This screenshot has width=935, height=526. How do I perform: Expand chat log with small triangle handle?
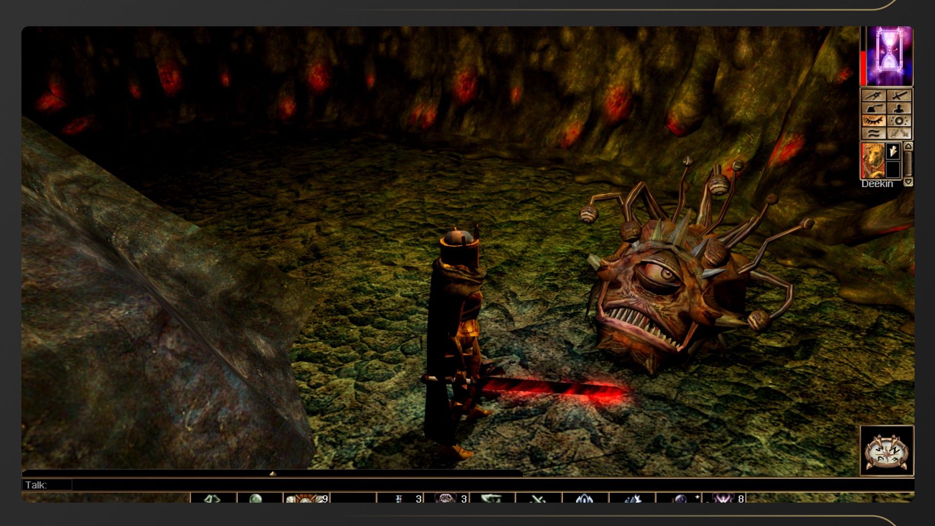click(x=273, y=473)
